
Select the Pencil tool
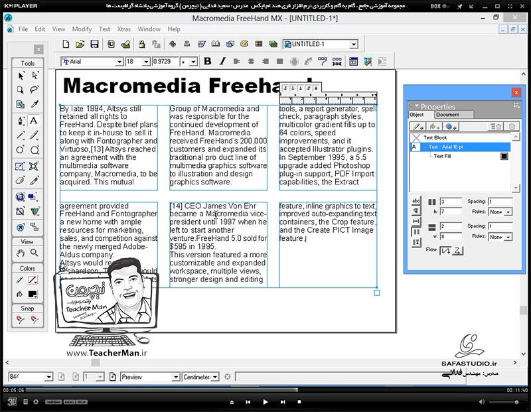(34, 135)
